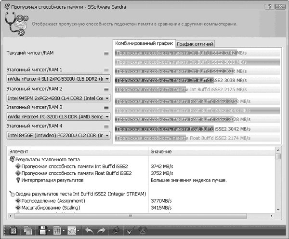Open the Intel 945PM reference dropdown
Screen dimensions: 289x239
[58, 98]
